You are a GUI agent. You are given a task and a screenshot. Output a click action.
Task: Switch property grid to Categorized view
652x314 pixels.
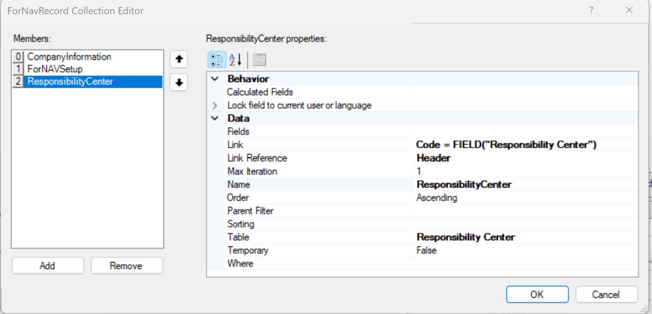217,60
